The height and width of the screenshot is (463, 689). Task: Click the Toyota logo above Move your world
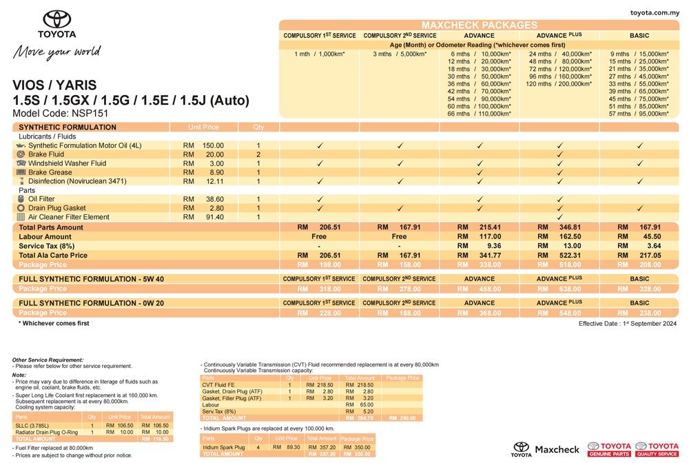coord(56,24)
